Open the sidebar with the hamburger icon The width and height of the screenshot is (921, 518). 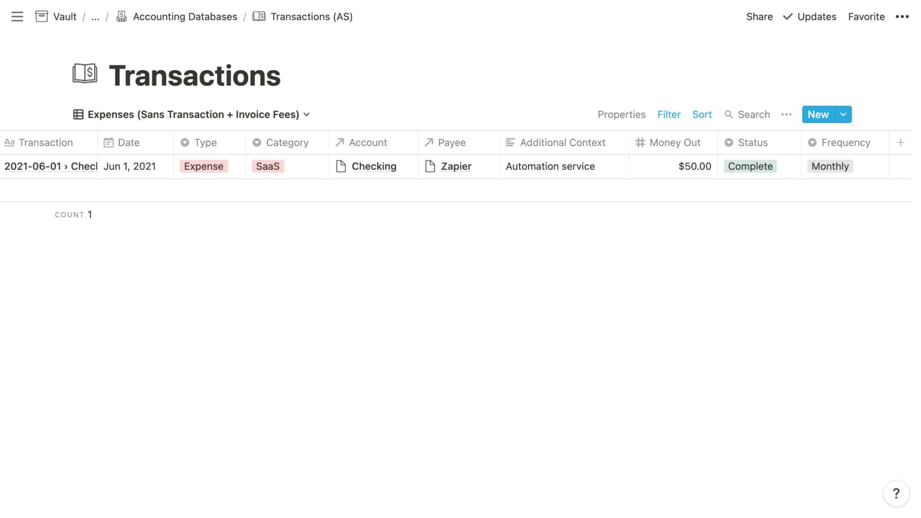tap(17, 17)
